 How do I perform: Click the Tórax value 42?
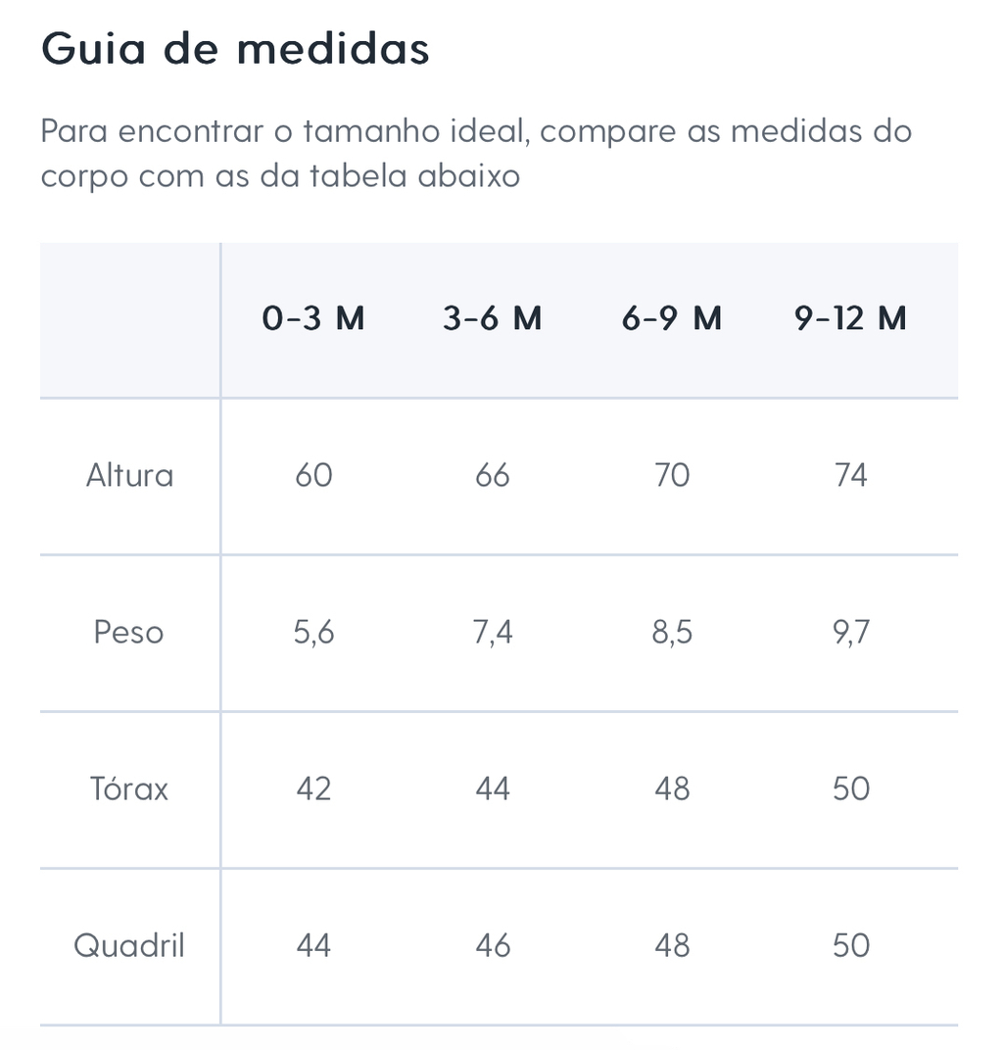click(313, 788)
